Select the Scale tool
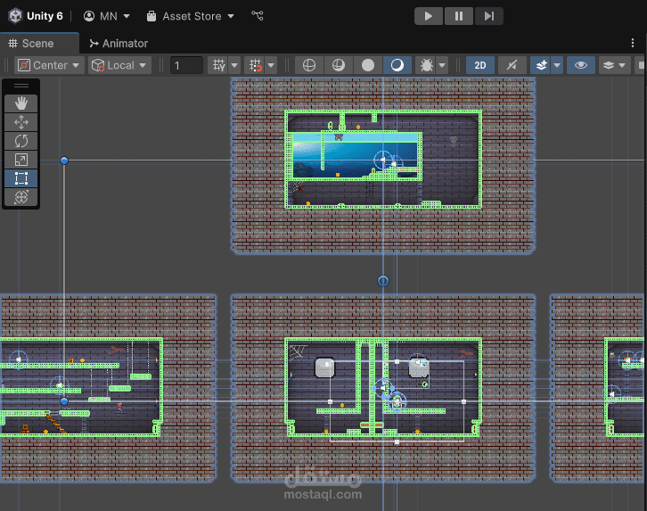Screen dimensions: 647x511 click(x=21, y=160)
